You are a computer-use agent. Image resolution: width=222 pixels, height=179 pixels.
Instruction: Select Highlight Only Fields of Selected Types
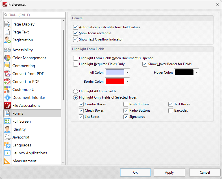coord(75,97)
